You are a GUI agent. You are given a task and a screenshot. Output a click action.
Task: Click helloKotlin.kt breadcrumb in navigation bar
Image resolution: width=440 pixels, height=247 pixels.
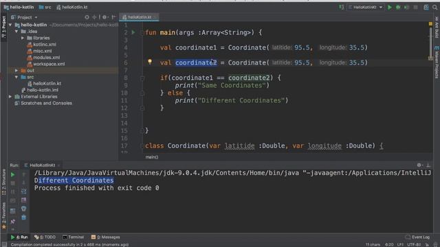72,8
